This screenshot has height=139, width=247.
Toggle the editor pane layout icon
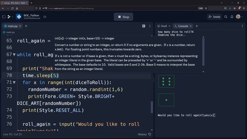[144, 26]
